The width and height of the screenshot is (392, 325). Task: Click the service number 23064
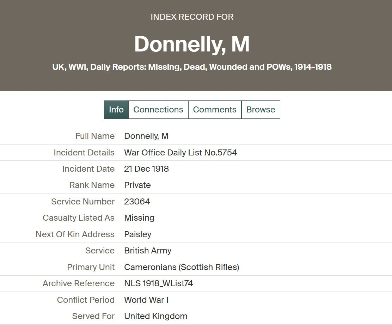(137, 202)
